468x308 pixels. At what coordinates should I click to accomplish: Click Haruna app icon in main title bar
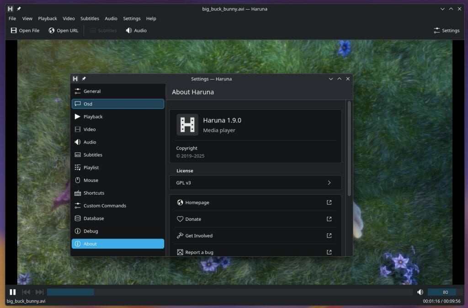[x=10, y=9]
